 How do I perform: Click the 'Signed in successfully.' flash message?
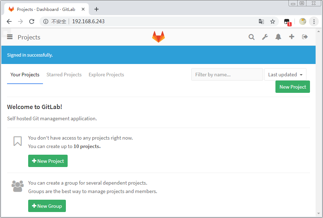pos(30,55)
